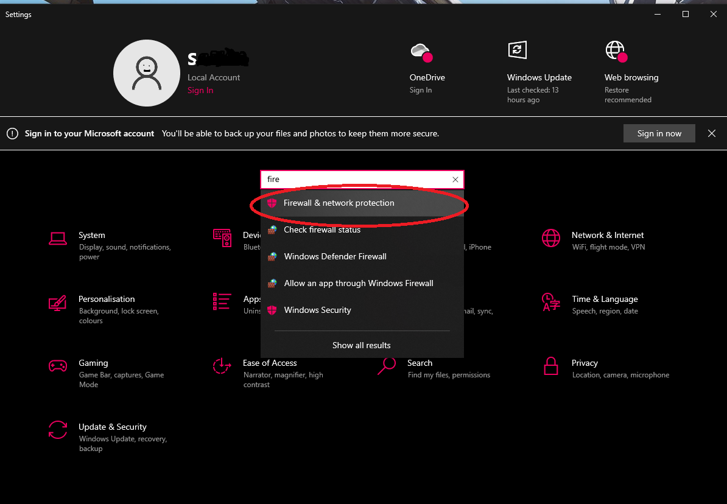The width and height of the screenshot is (727, 504).
Task: Click the info icon in the sign-in banner
Action: pyautogui.click(x=13, y=133)
